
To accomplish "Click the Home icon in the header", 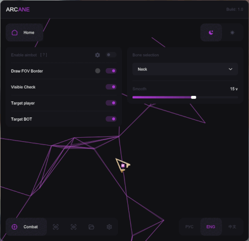I will [x=14, y=32].
